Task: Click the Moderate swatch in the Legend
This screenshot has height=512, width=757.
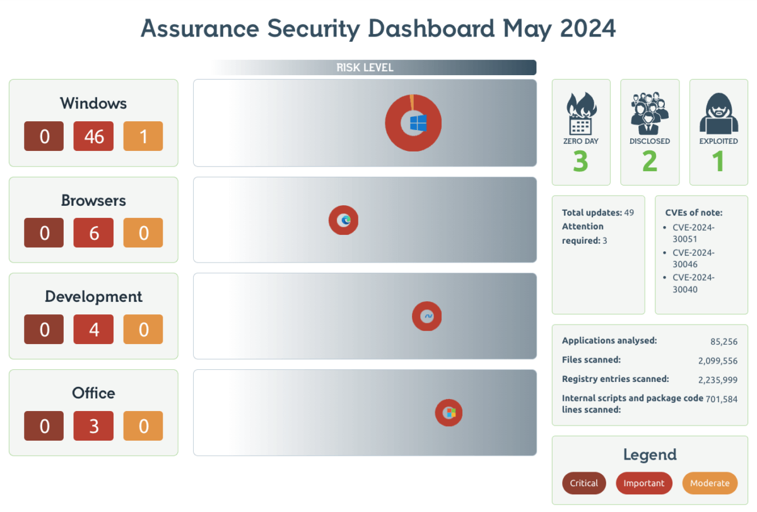Action: click(x=710, y=483)
